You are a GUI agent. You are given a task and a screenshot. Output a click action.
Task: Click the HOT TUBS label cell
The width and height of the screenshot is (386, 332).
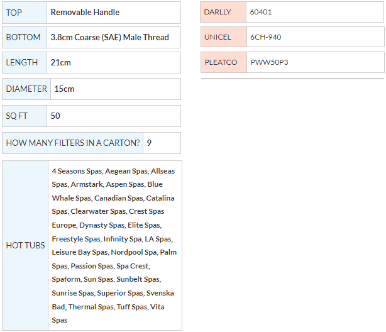click(x=25, y=245)
